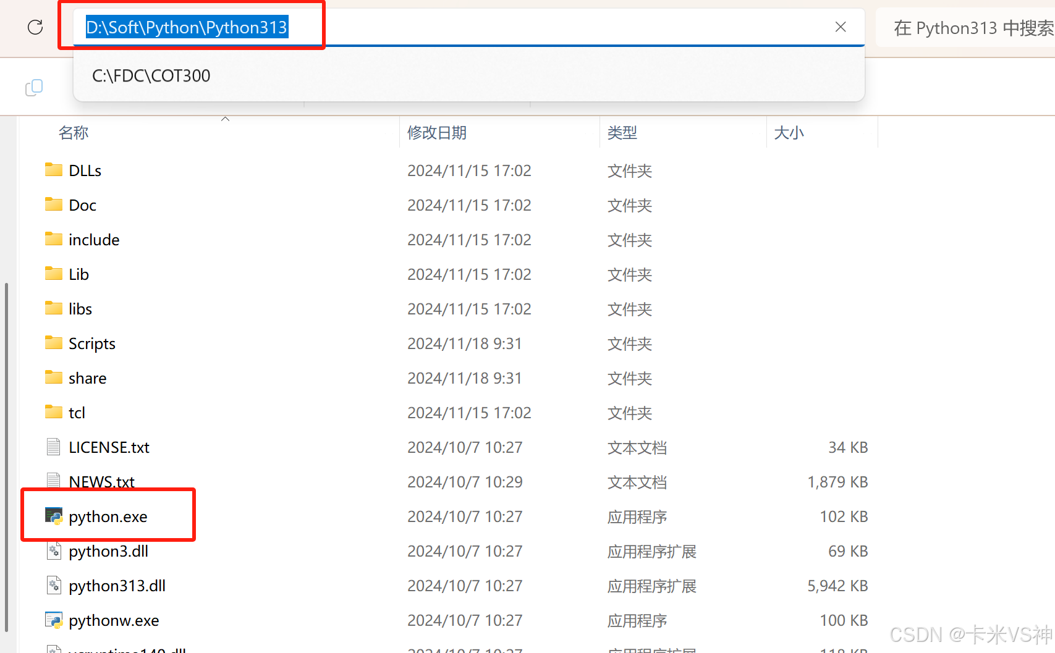
Task: Select the file name tcl
Action: pyautogui.click(x=77, y=413)
